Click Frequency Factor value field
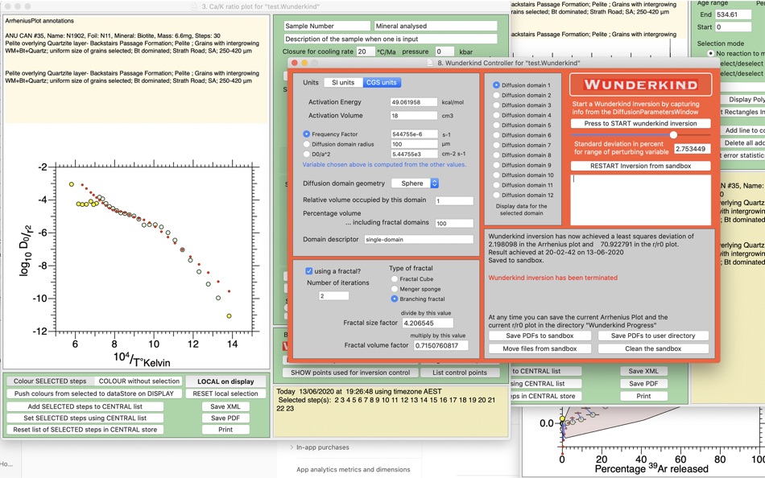The height and width of the screenshot is (478, 765). pos(414,134)
